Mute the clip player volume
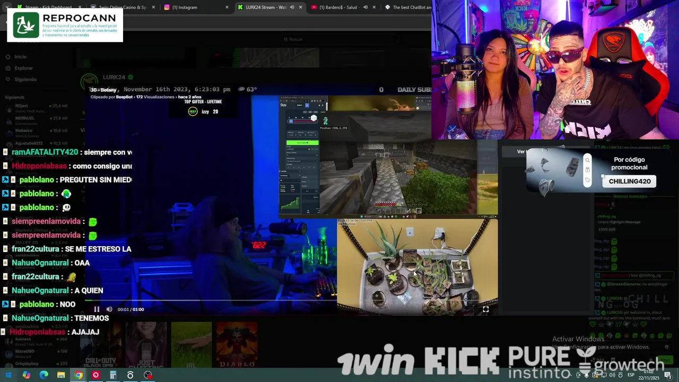 click(109, 309)
